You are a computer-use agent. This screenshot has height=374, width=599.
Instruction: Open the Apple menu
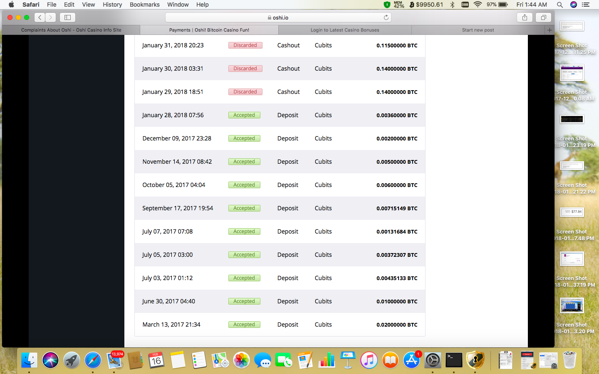11,5
